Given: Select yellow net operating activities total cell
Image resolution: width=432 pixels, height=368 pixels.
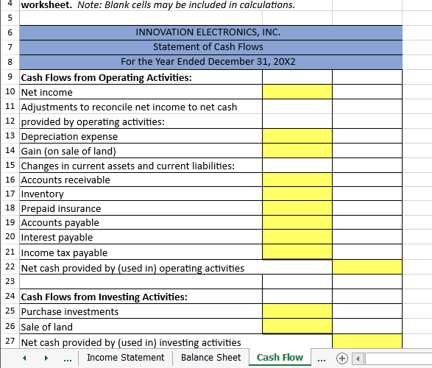Looking at the screenshot, I should (x=367, y=267).
